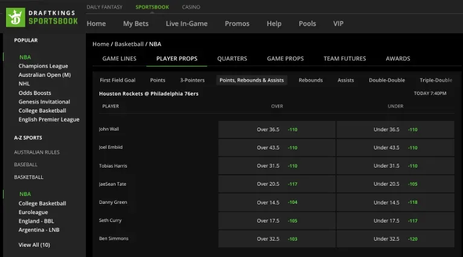Bet Ben Simmons Under 32.5

point(395,239)
